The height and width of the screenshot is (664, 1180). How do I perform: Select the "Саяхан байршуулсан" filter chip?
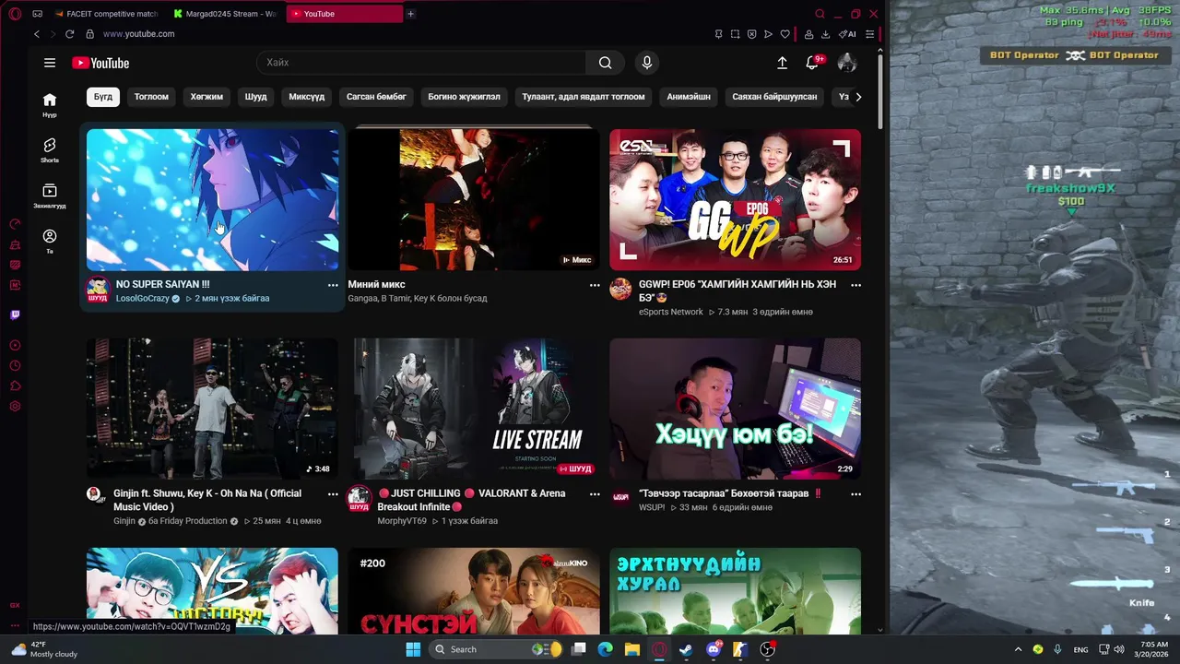point(774,97)
